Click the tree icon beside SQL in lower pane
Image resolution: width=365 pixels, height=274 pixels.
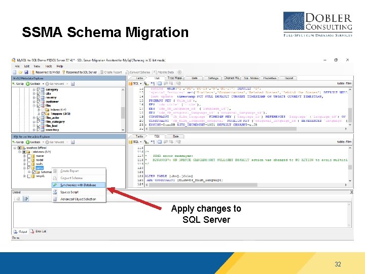coord(146,142)
